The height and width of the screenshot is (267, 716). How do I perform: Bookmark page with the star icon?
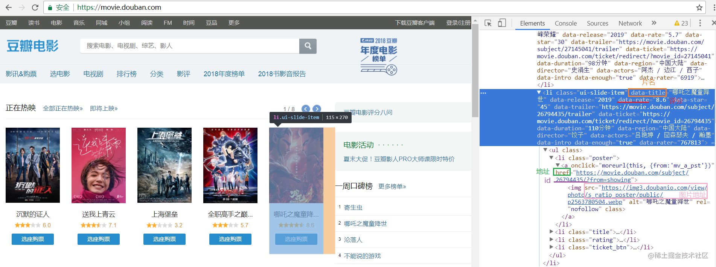click(x=699, y=8)
